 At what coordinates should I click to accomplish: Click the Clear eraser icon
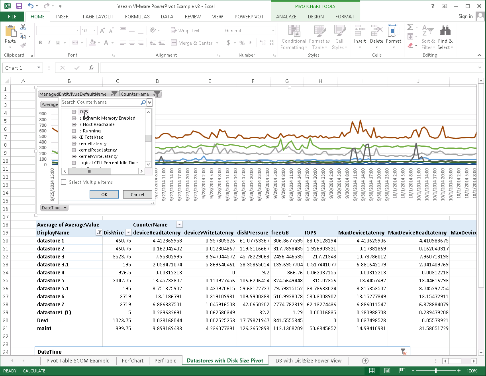coord(410,45)
